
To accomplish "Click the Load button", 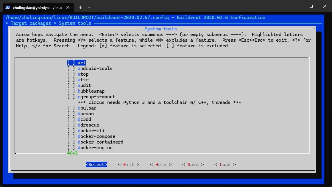I will pos(225,165).
